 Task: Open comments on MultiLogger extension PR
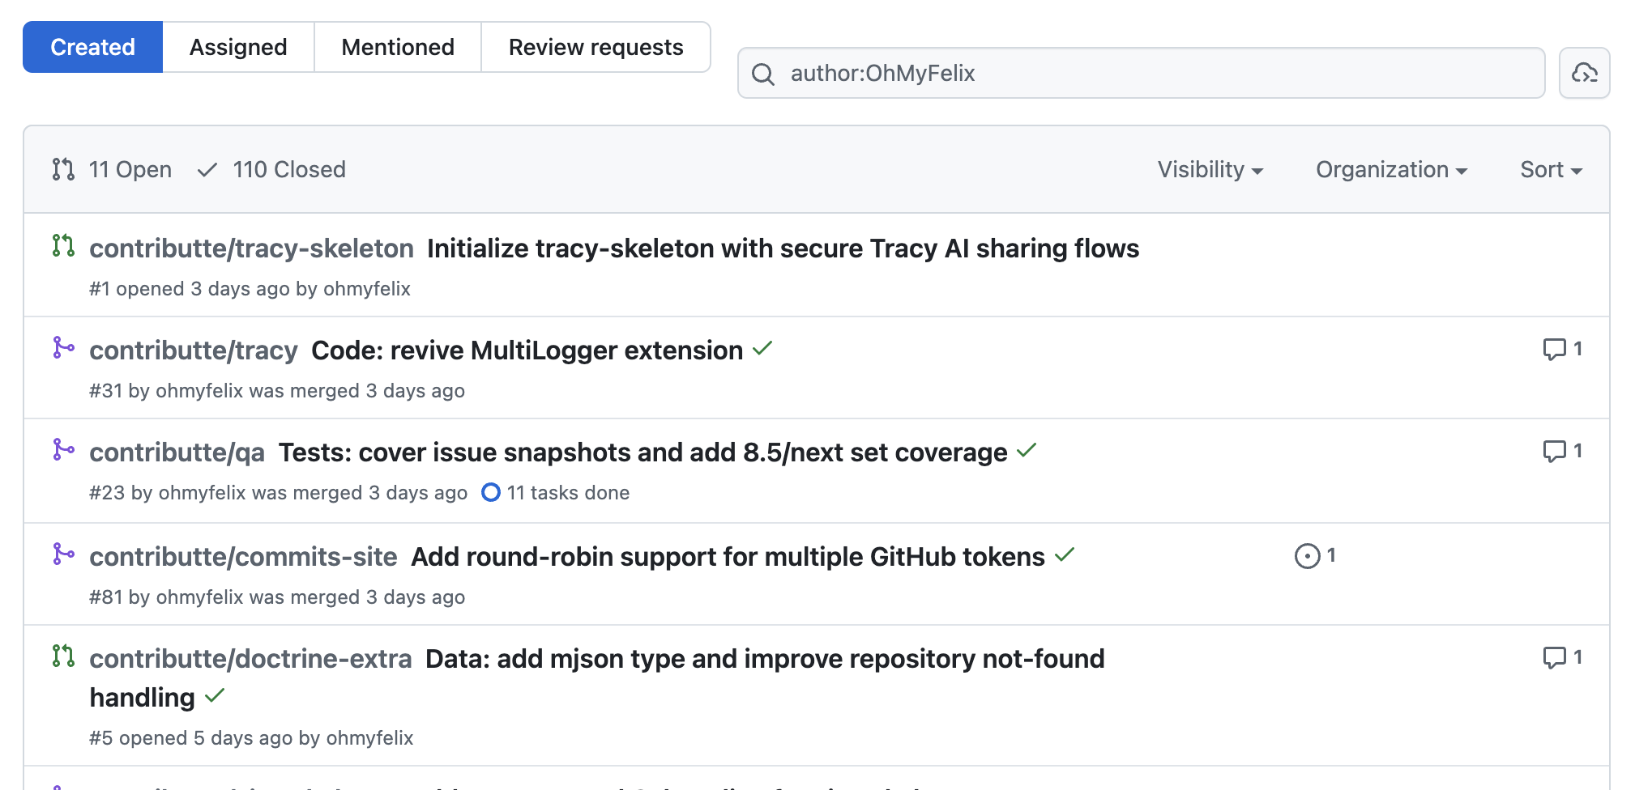[x=1562, y=349]
